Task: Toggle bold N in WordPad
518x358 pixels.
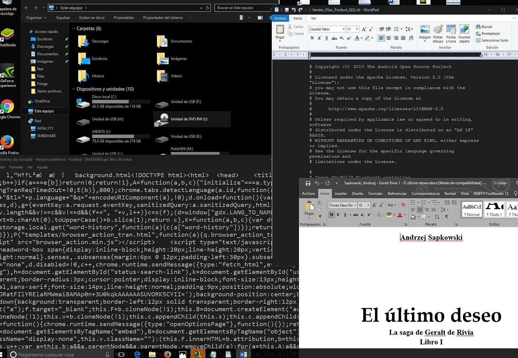Action: click(312, 38)
